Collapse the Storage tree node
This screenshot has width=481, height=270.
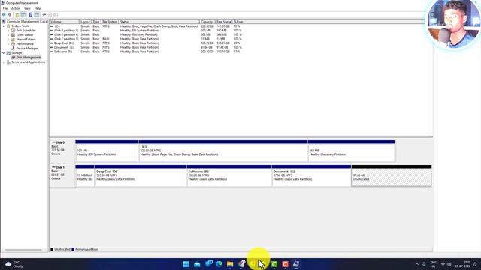(4, 53)
